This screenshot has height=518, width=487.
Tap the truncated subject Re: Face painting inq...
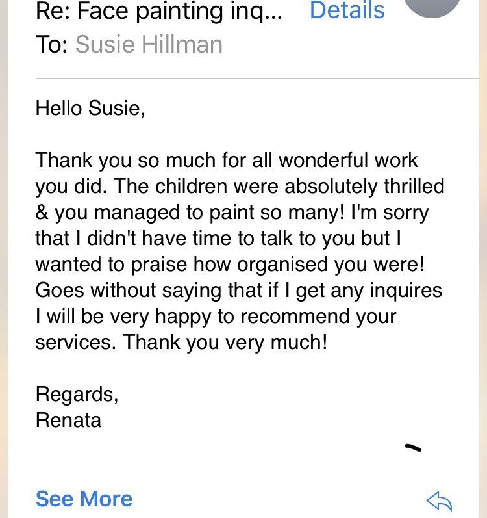point(158,11)
